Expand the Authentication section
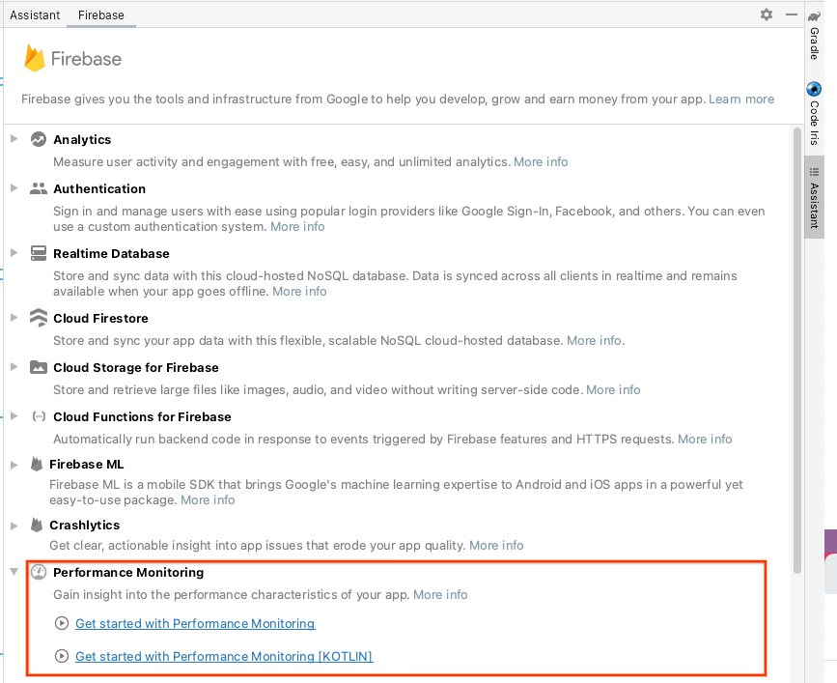 [14, 188]
